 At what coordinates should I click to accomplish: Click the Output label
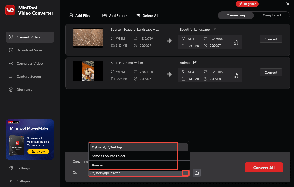(78, 173)
